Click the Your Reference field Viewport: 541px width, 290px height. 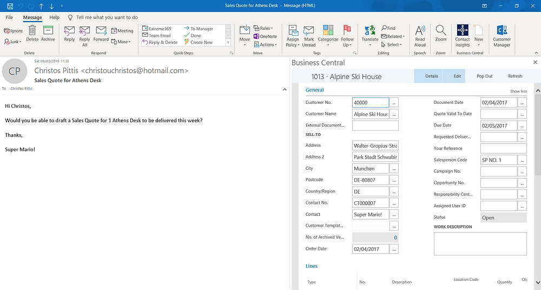tap(503, 148)
